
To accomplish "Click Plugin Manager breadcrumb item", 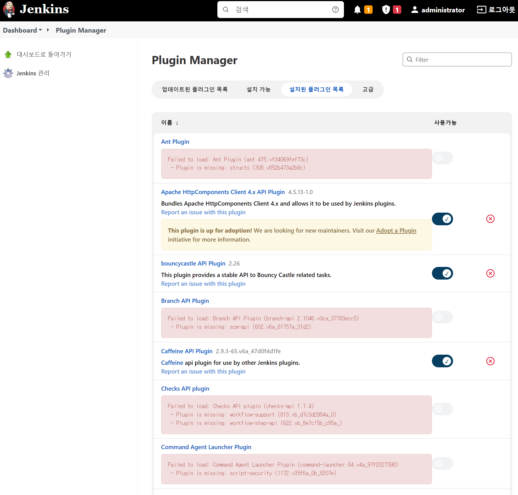I will click(x=81, y=30).
